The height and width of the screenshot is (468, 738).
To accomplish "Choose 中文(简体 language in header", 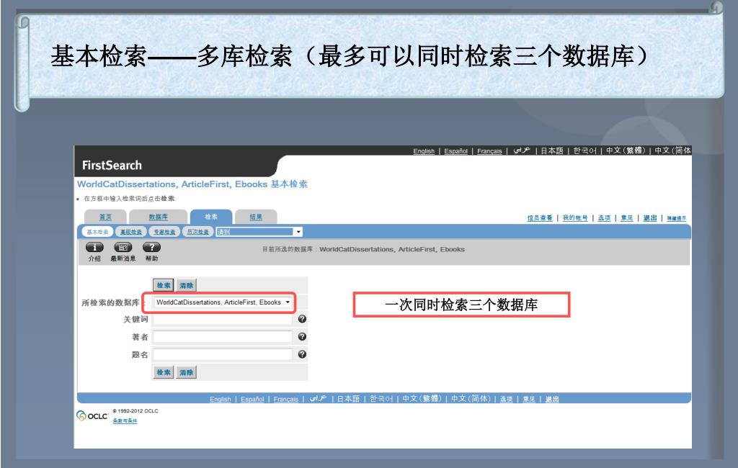I will pyautogui.click(x=672, y=150).
